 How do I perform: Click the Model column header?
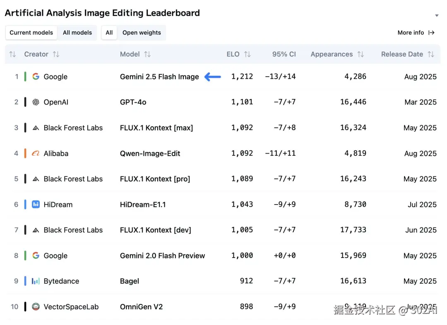[130, 54]
